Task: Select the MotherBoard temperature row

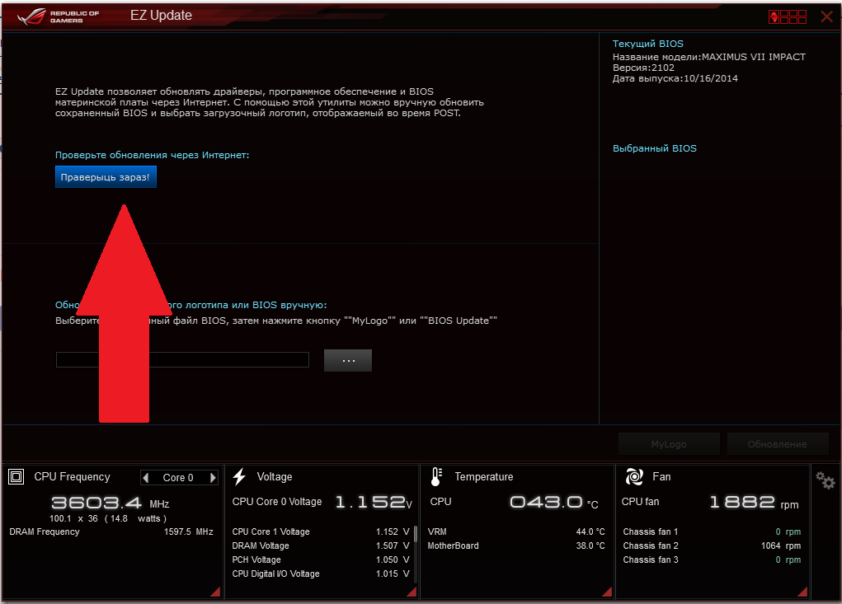Action: click(x=516, y=545)
